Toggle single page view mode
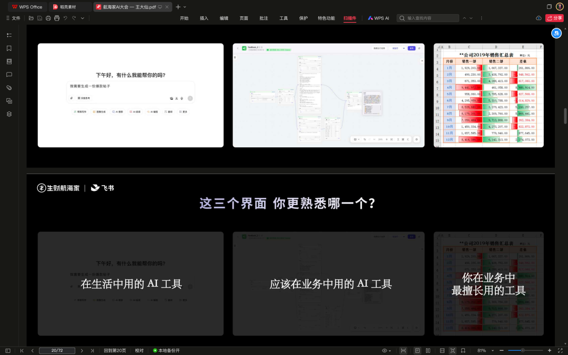 pos(417,351)
